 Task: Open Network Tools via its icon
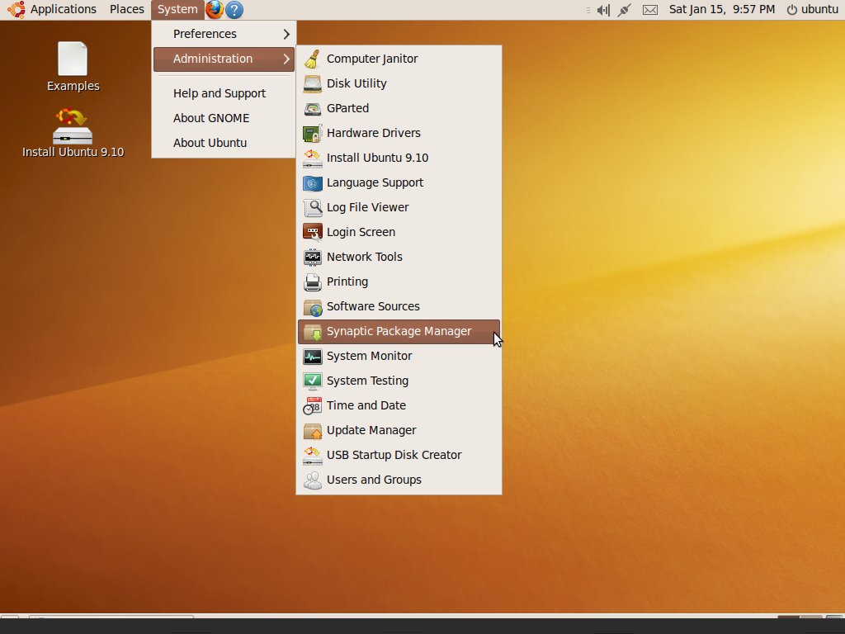[x=312, y=258]
